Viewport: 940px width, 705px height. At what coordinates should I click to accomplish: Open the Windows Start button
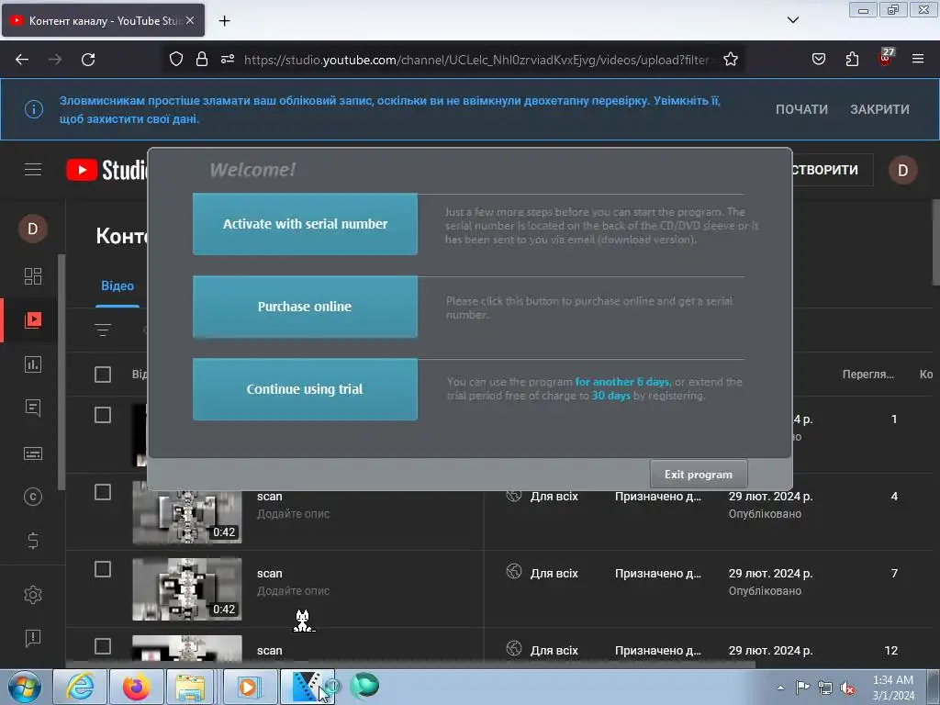pyautogui.click(x=25, y=687)
